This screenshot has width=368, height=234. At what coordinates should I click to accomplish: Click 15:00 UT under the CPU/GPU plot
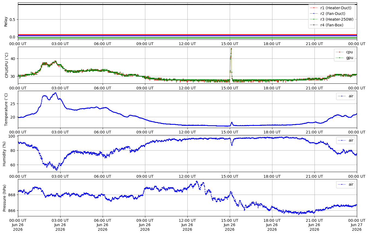click(230, 88)
